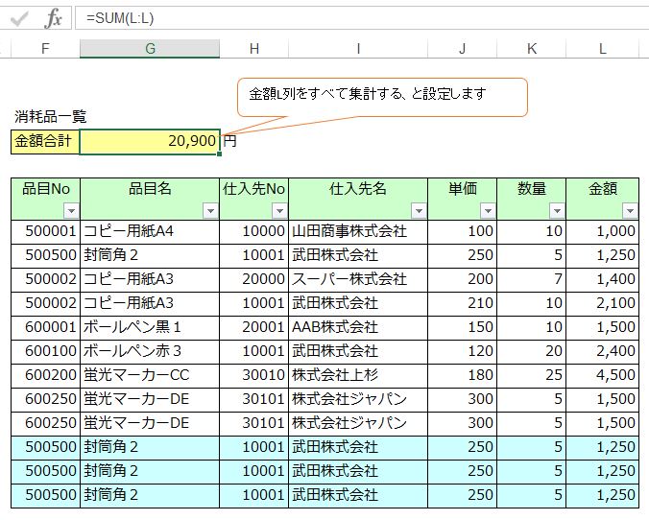Select column F header
This screenshot has height=520, width=649.
pos(45,49)
